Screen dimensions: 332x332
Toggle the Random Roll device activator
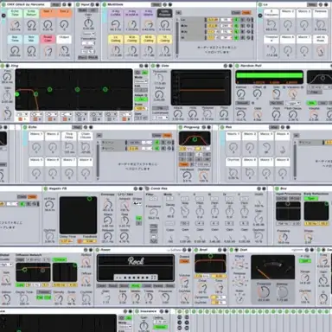click(x=237, y=66)
